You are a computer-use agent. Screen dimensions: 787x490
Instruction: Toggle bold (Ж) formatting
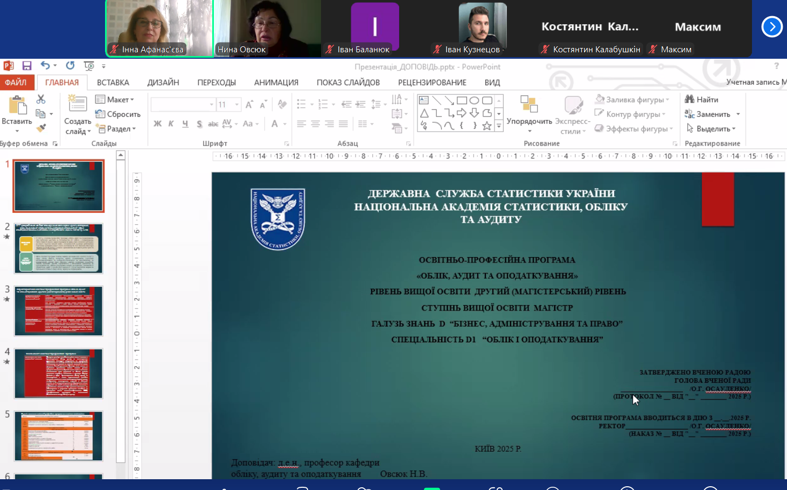pyautogui.click(x=157, y=123)
